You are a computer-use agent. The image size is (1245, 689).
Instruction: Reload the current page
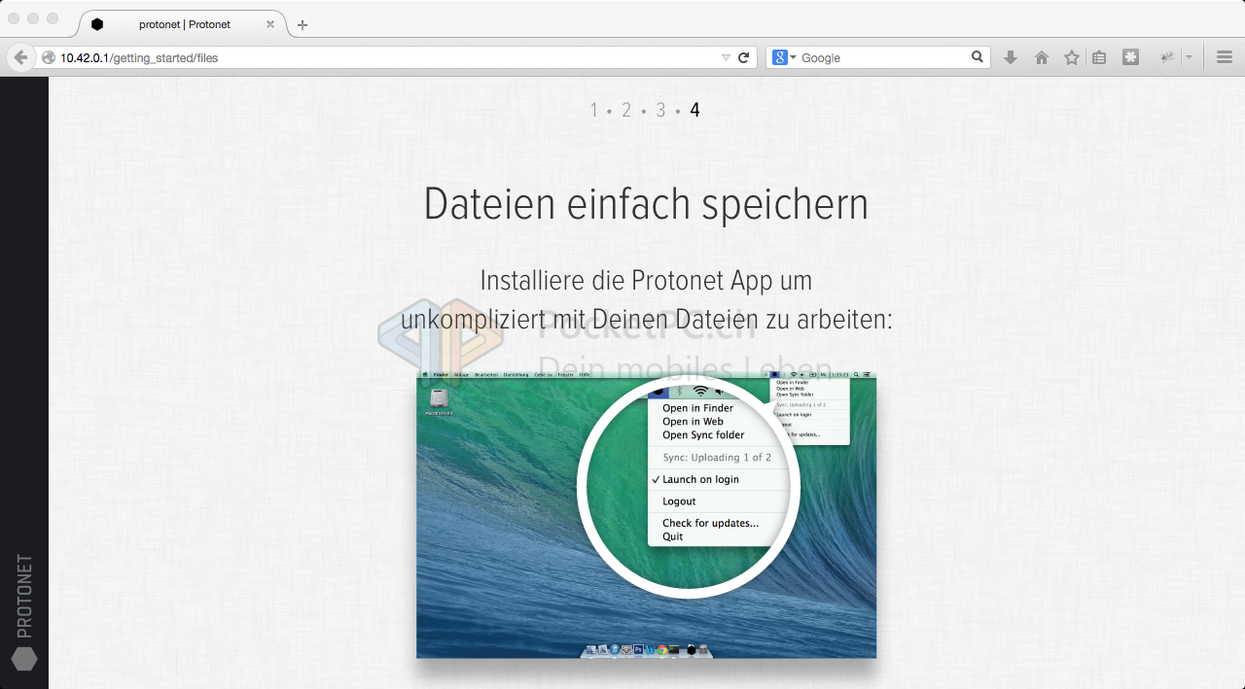click(x=744, y=57)
